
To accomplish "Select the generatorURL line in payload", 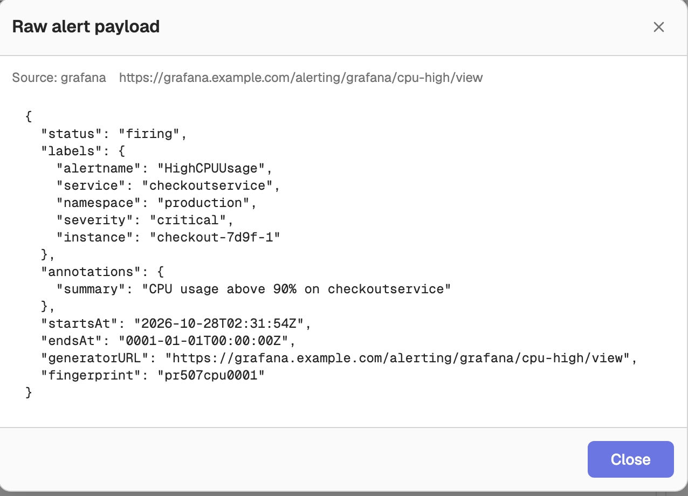I will click(x=339, y=358).
